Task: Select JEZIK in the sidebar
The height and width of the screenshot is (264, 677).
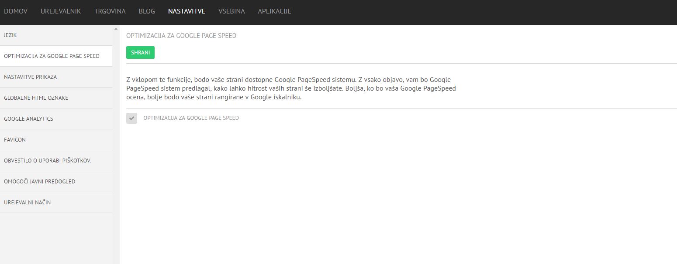Action: (56, 35)
